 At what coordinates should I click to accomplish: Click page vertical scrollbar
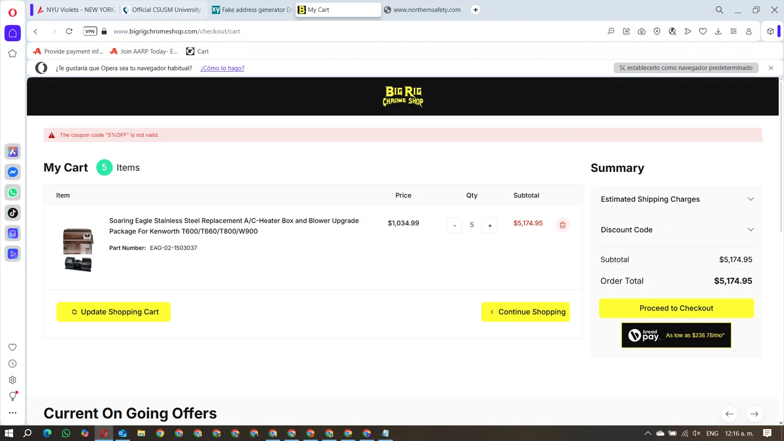click(x=781, y=157)
